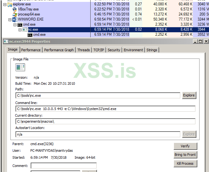Click the Kill Process button
Image resolution: width=209 pixels, height=172 pixels.
coord(185,163)
